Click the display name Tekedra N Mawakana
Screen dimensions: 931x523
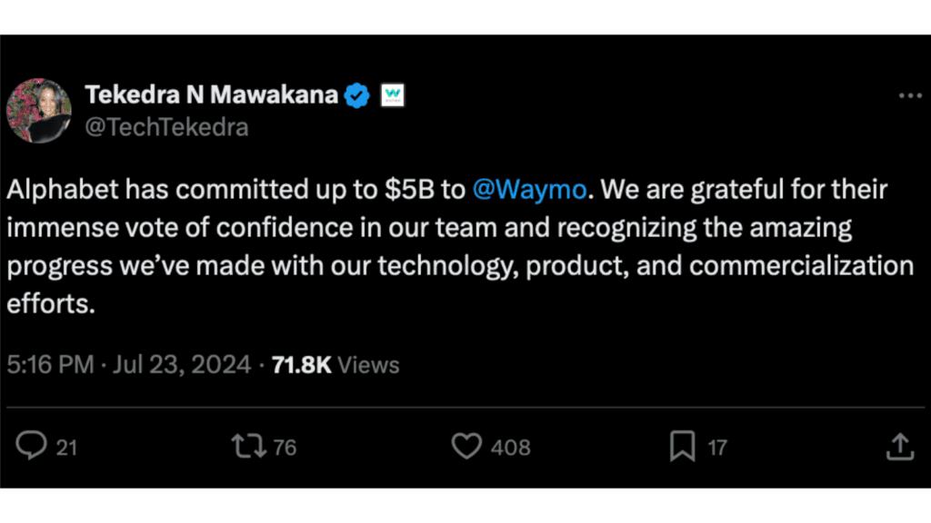(x=211, y=94)
